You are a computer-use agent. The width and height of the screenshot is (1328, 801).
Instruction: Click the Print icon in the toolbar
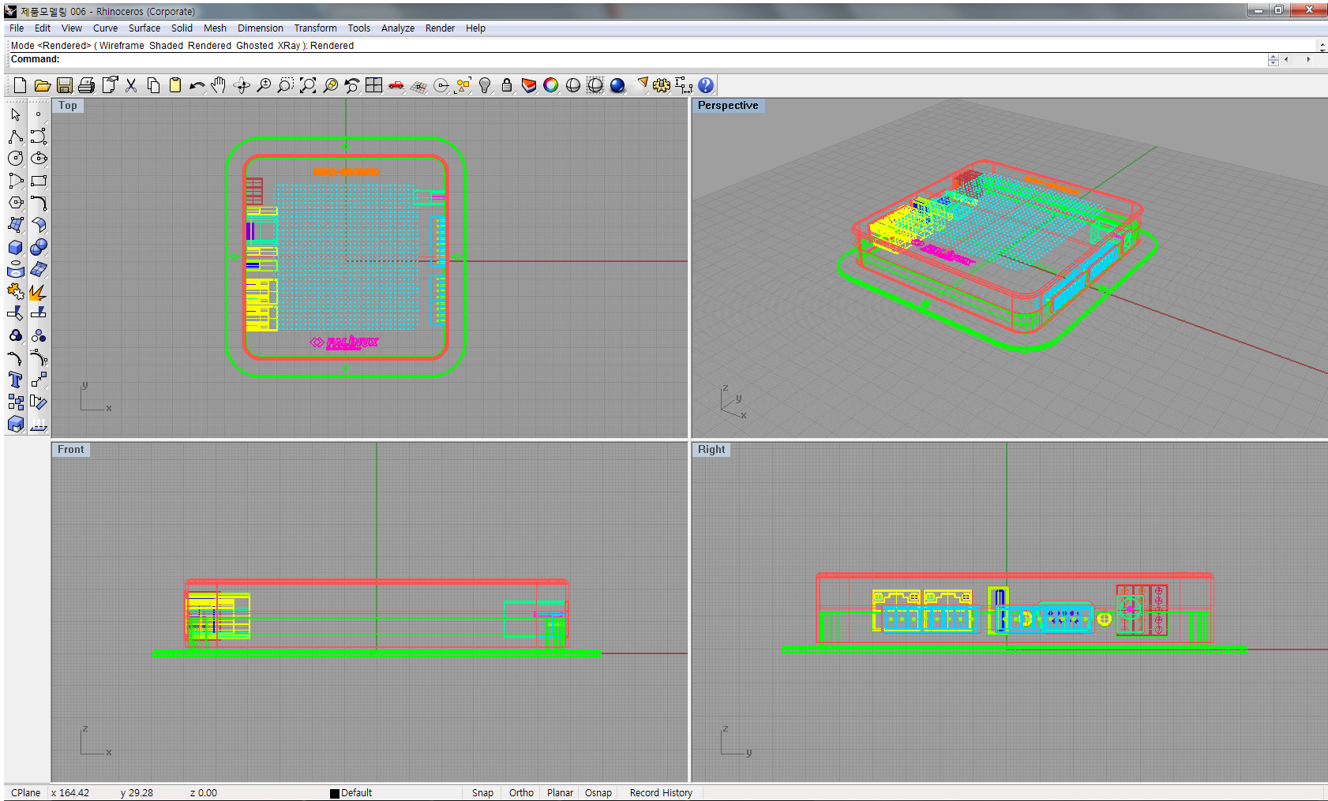[x=87, y=85]
